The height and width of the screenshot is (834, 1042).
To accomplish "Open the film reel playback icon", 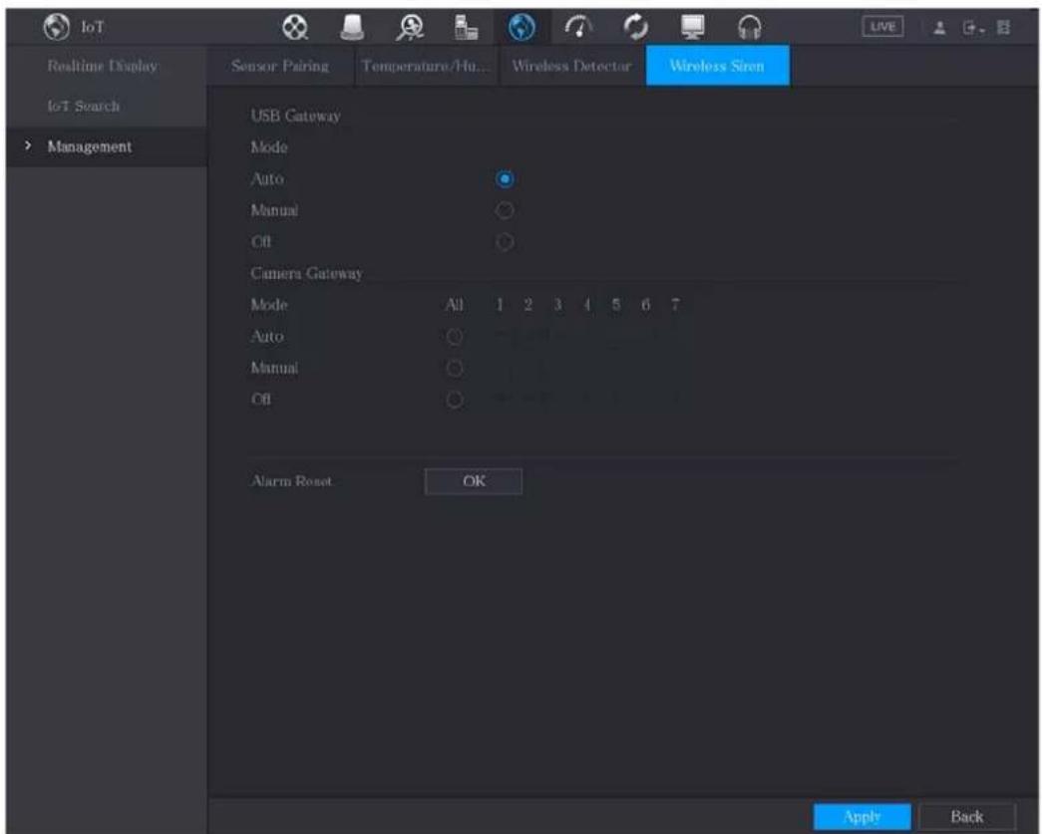I will pyautogui.click(x=294, y=27).
